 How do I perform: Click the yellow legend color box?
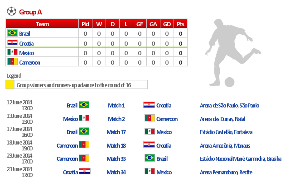10,84
